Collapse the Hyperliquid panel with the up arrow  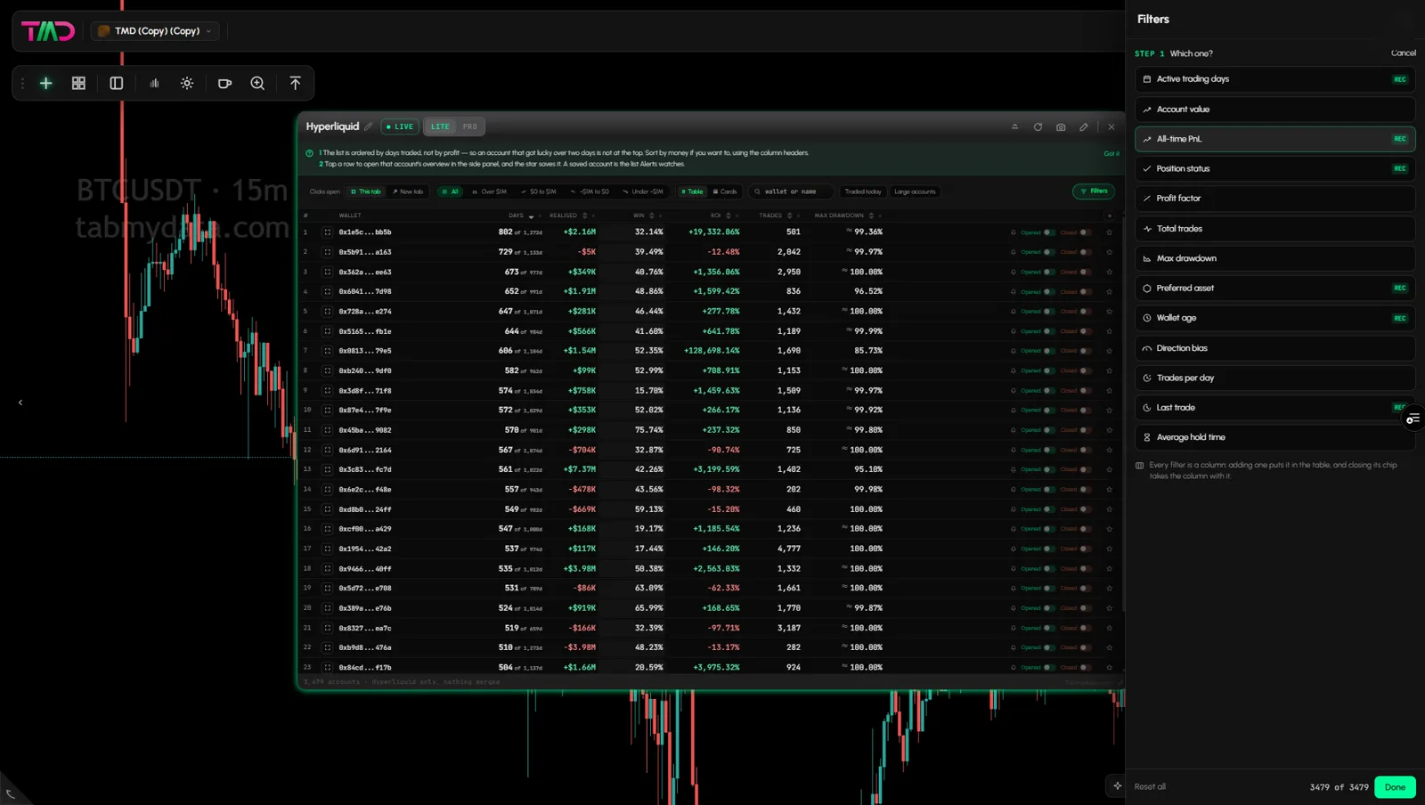1014,126
